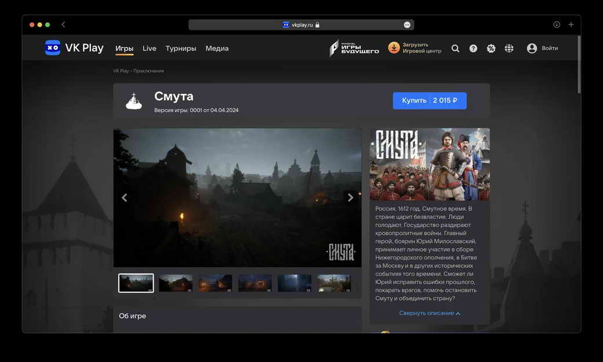Open a new browser tab with plus
The height and width of the screenshot is (362, 603).
[x=571, y=24]
